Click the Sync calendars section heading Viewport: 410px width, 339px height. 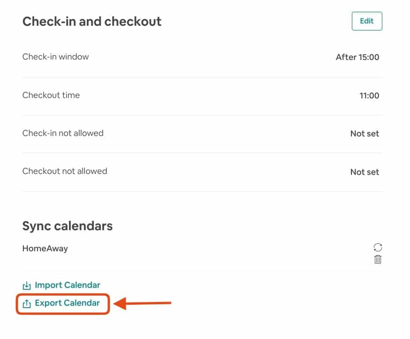67,226
